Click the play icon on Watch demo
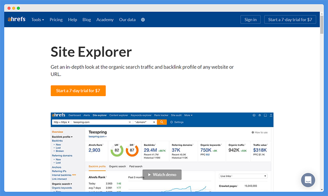Screen dimensions: 328x196 149,175
